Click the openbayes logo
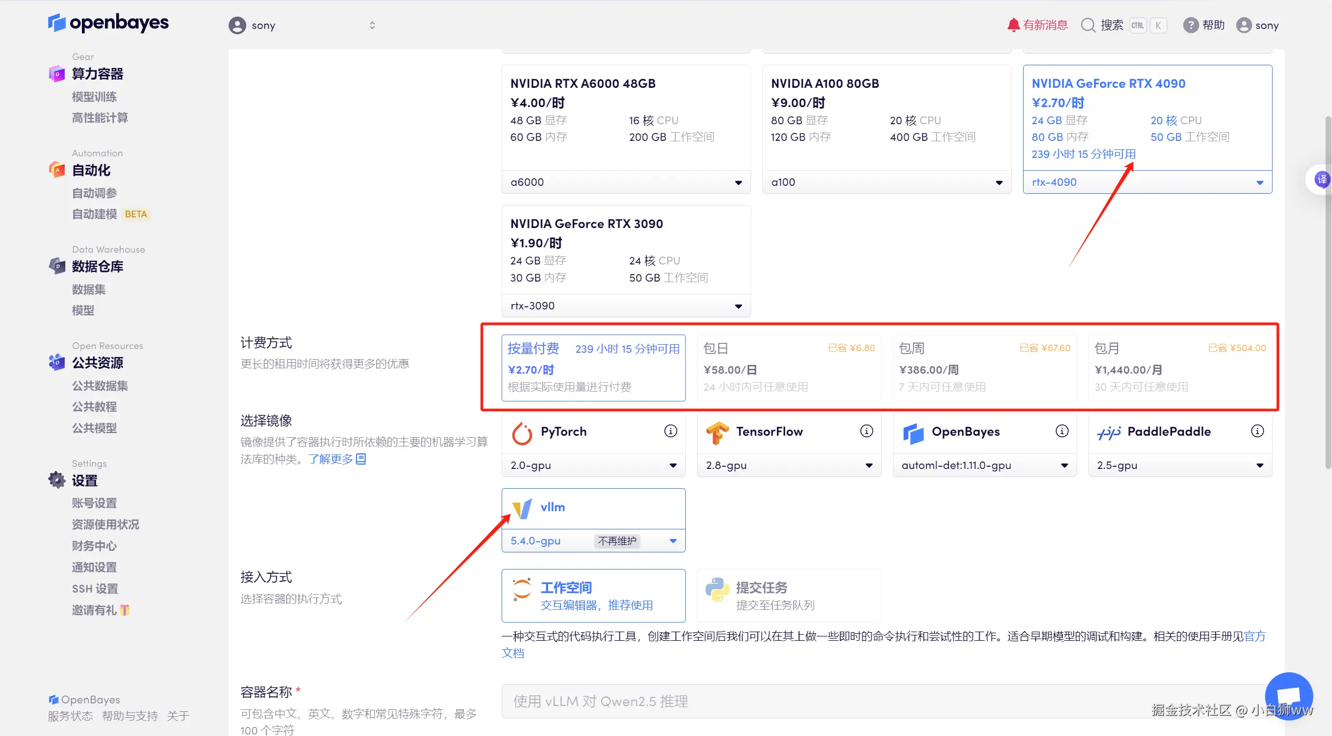The height and width of the screenshot is (736, 1332). tap(108, 23)
